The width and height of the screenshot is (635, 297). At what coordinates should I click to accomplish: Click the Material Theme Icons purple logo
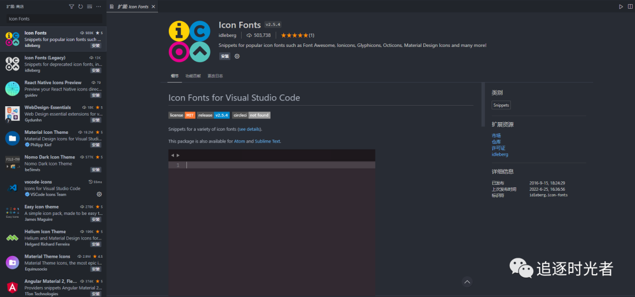(x=12, y=262)
